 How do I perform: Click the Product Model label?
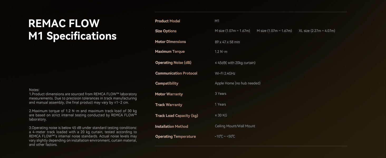167,21
